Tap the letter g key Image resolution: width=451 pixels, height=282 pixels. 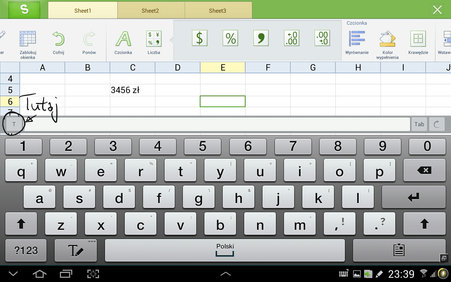pyautogui.click(x=199, y=197)
